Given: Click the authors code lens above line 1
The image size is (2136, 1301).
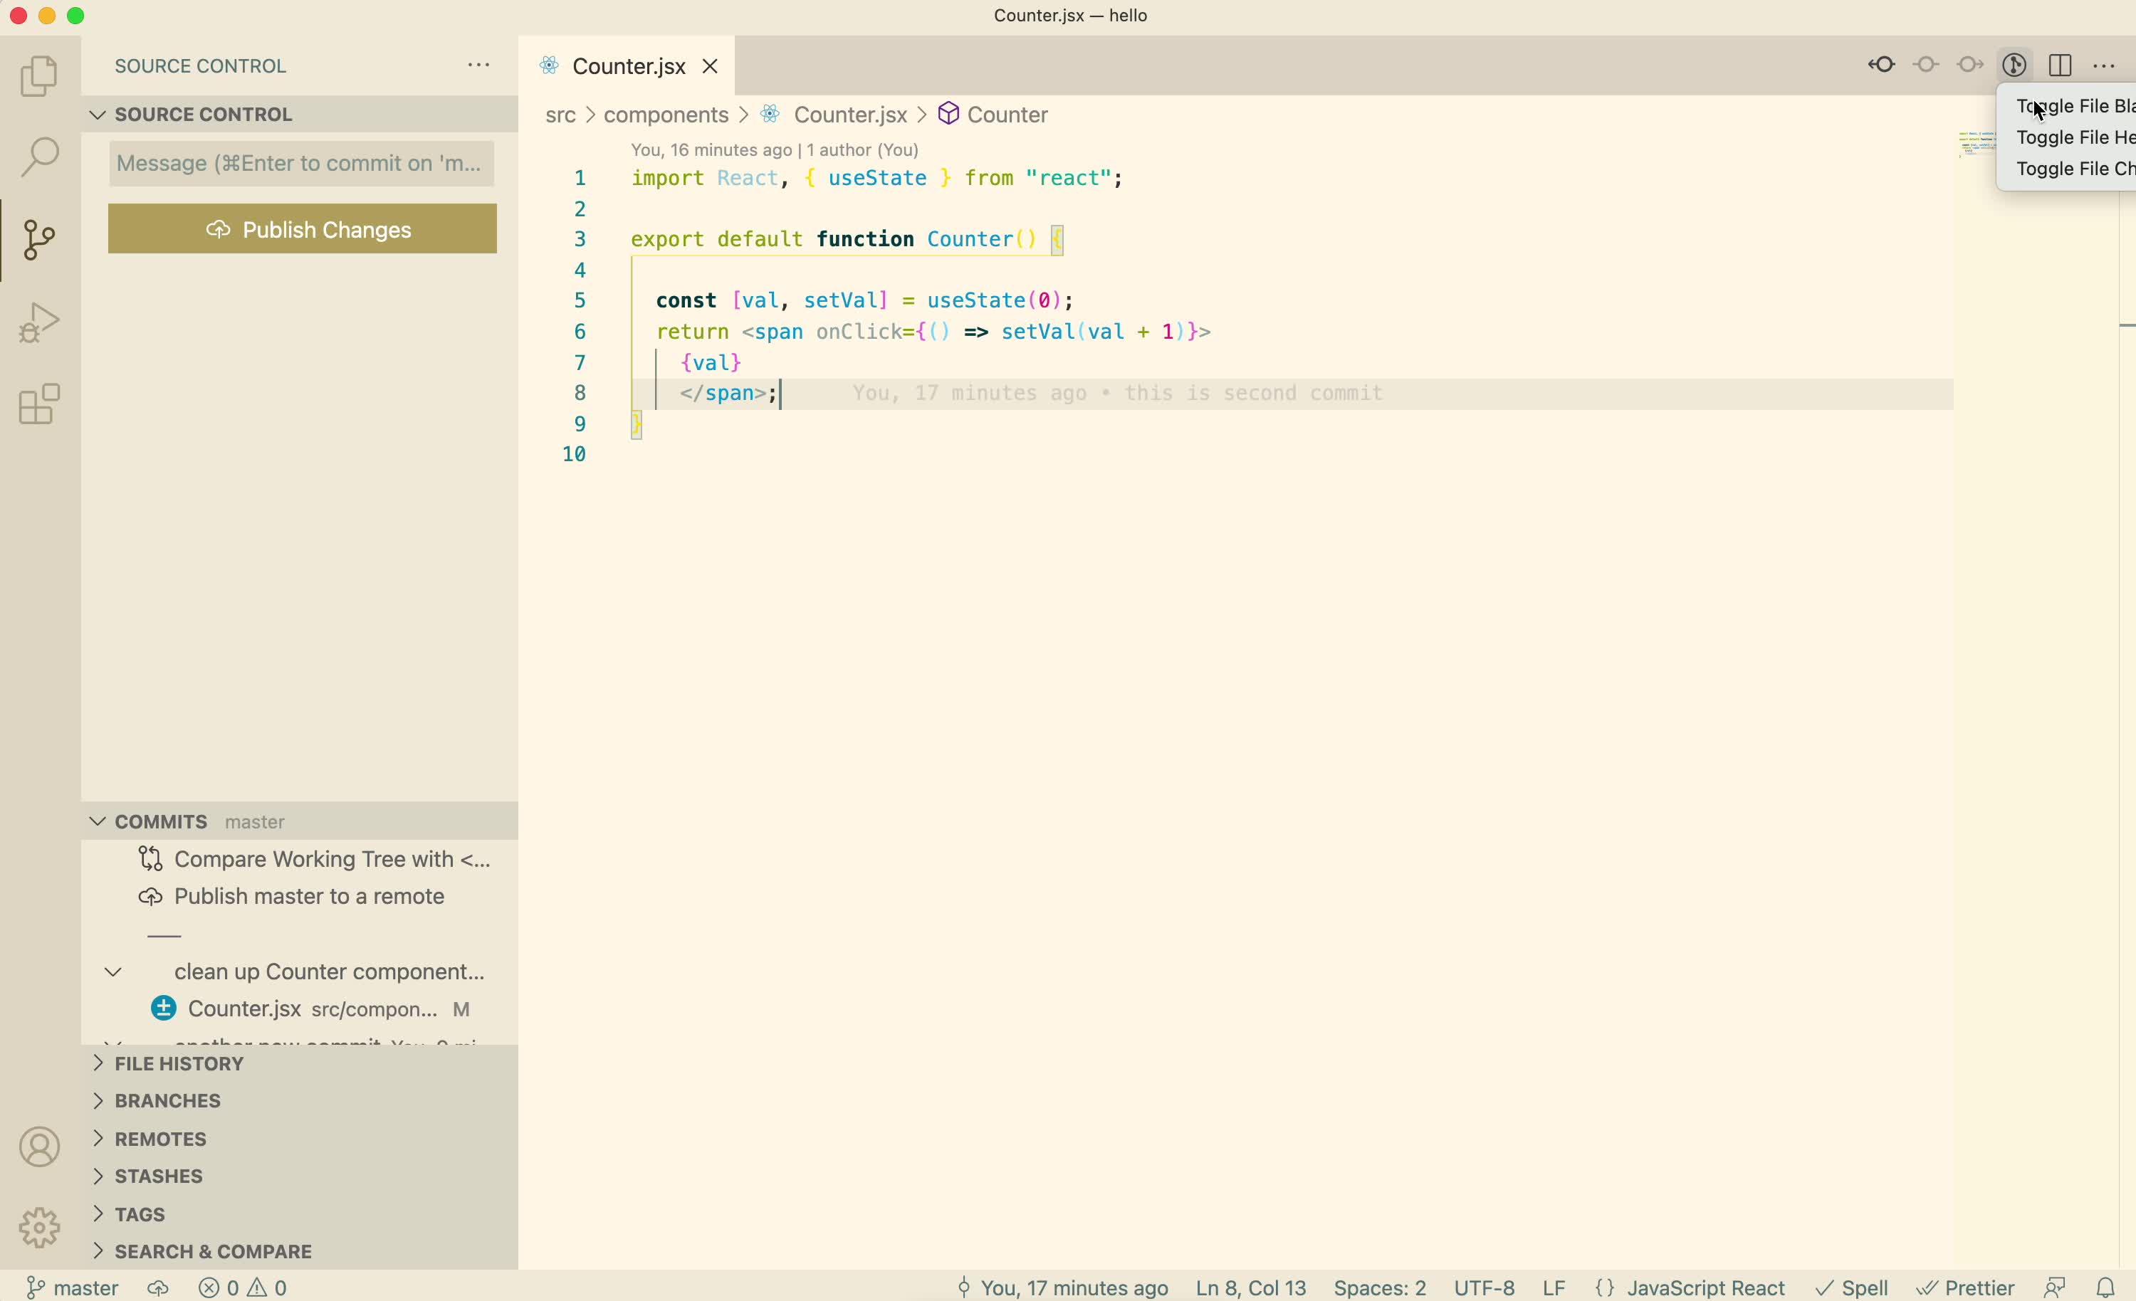Looking at the screenshot, I should (774, 150).
